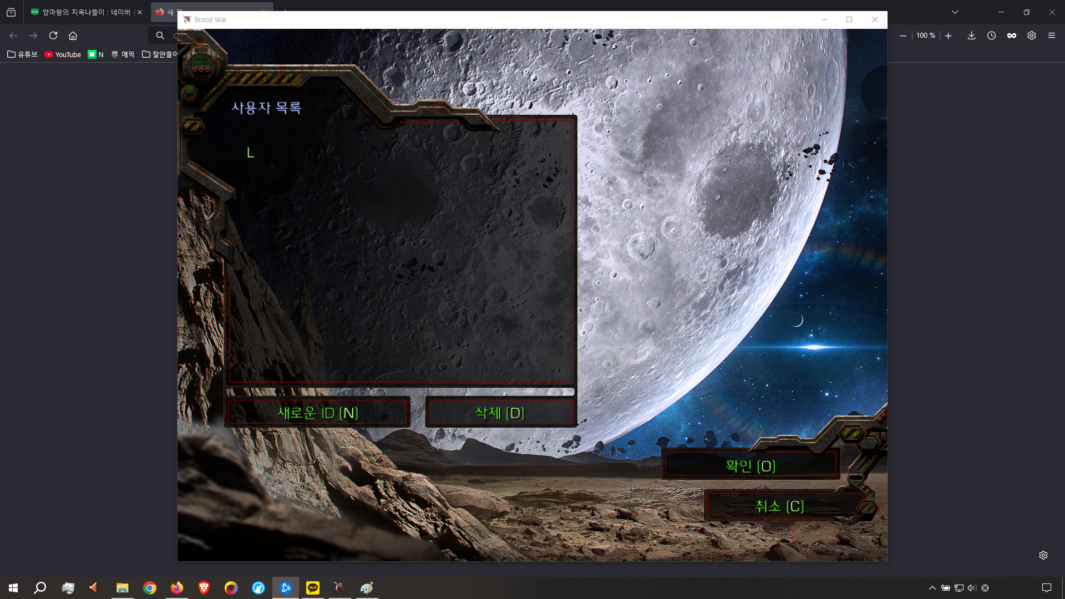
Task: Go forward in the Firefox browser
Action: pos(33,35)
